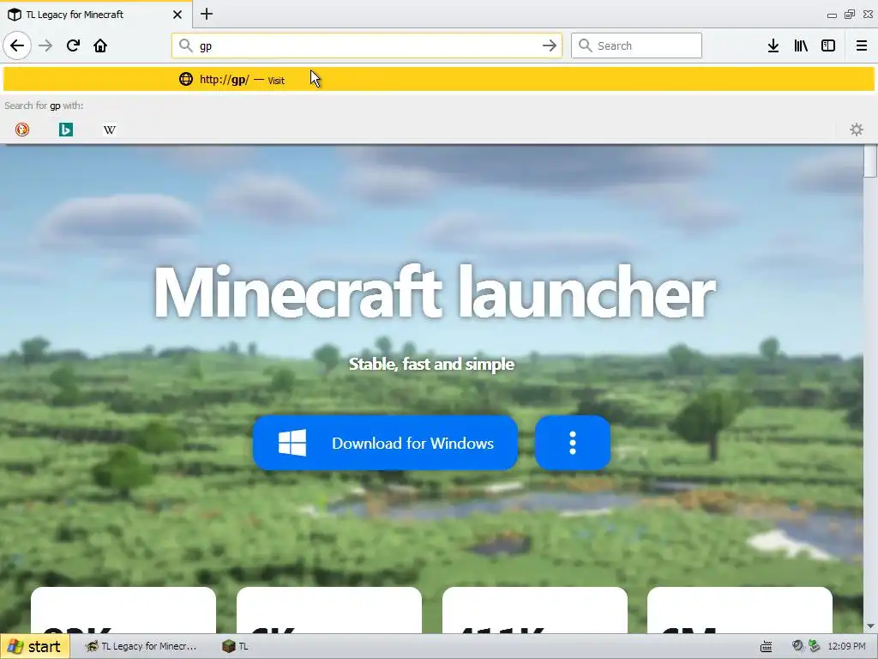878x659 pixels.
Task: Switch to TL Legacy for Minecraft taskbar item
Action: point(141,646)
